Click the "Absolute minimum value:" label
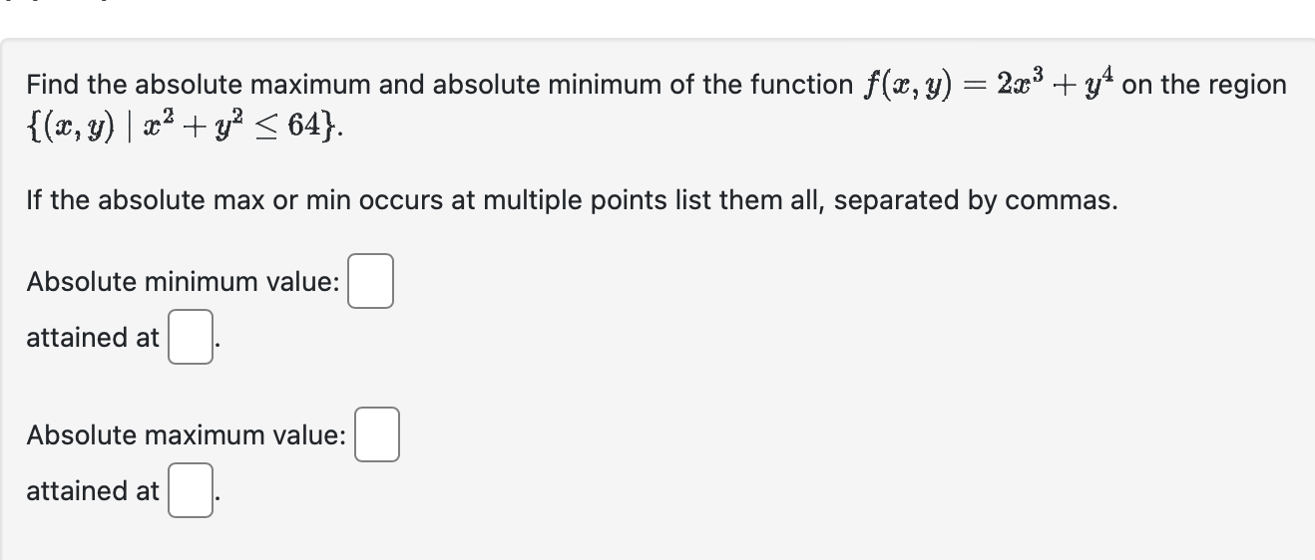Image resolution: width=1315 pixels, height=560 pixels. 183,282
